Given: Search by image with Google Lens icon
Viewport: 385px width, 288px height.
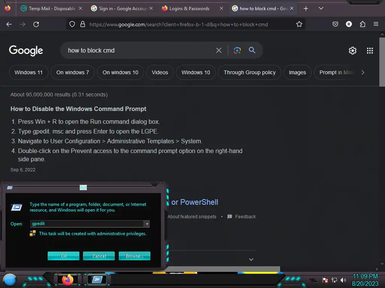Looking at the screenshot, I should point(237,51).
